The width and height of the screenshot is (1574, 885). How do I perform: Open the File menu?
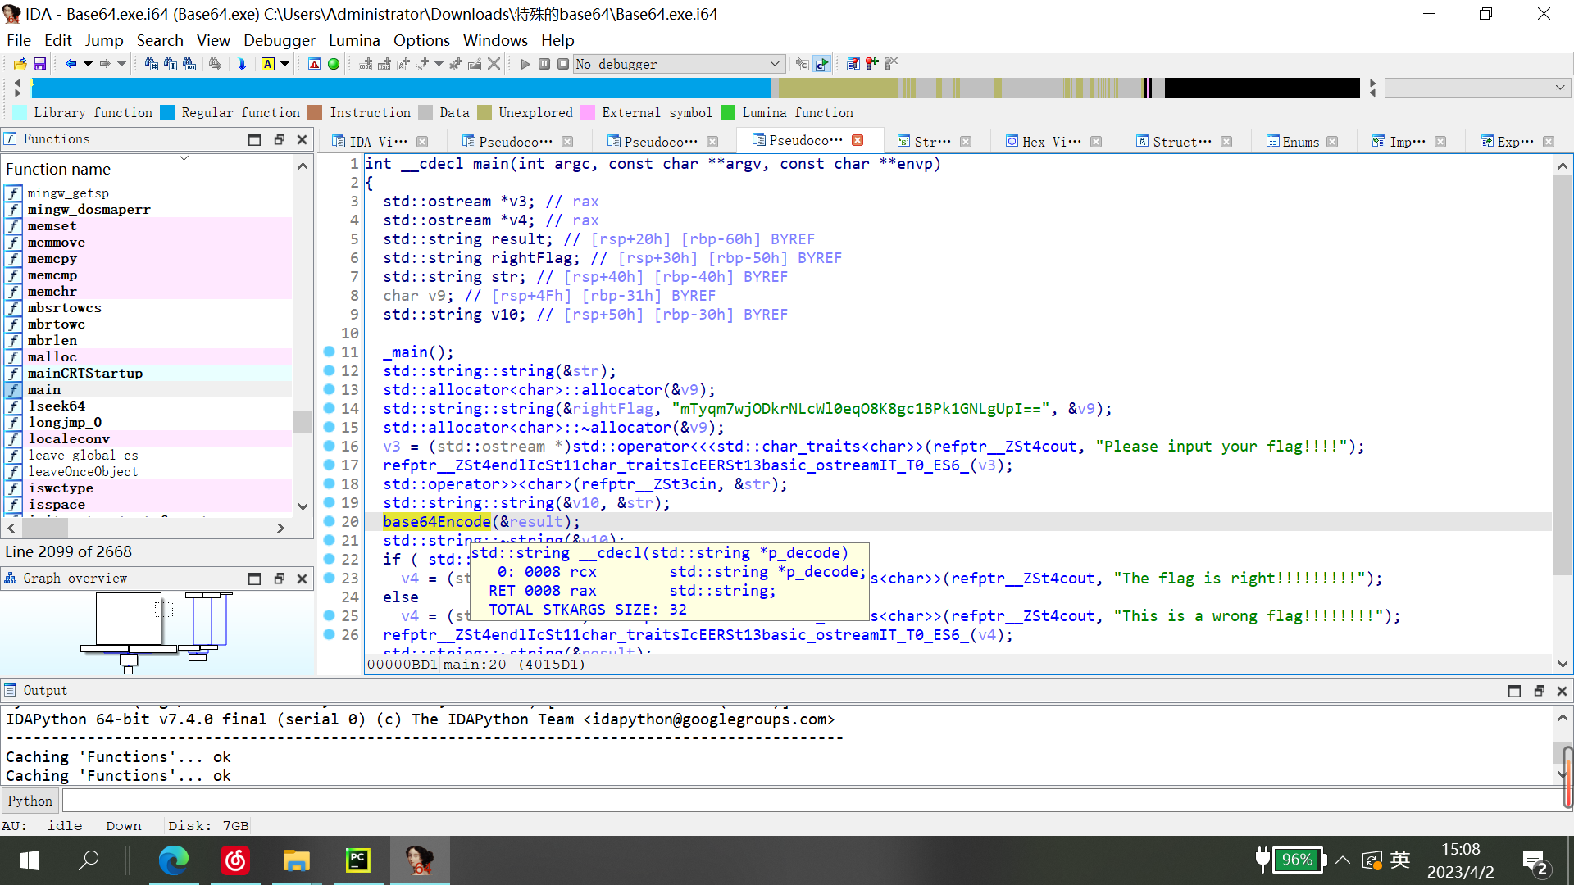(18, 40)
